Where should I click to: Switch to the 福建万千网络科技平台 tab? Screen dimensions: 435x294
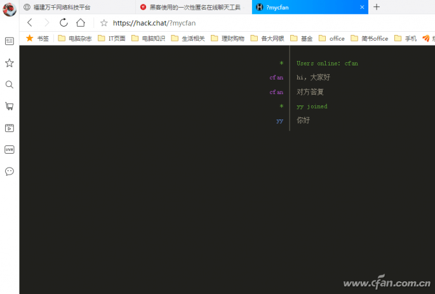(77, 7)
